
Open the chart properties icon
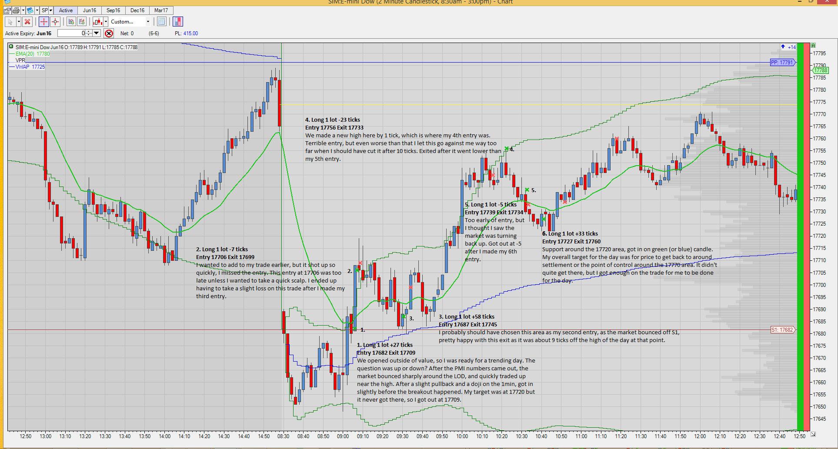(7, 10)
